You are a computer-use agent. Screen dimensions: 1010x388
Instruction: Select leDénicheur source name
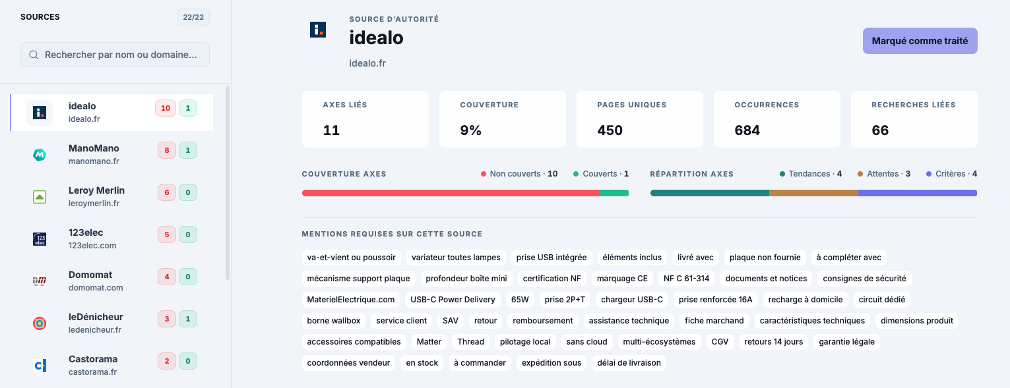[x=96, y=317]
